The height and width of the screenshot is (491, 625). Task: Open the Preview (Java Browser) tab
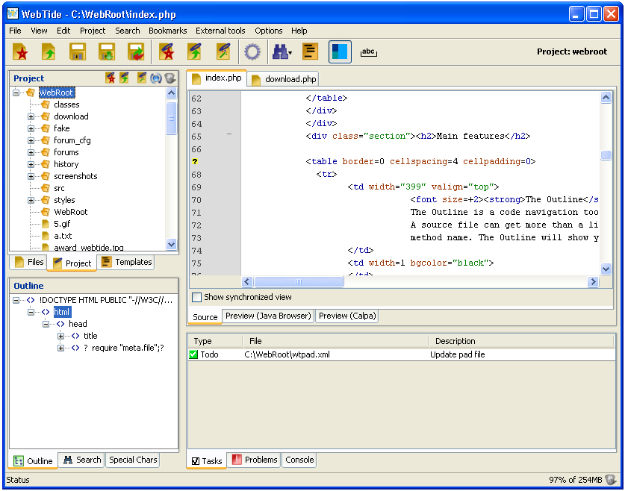268,316
